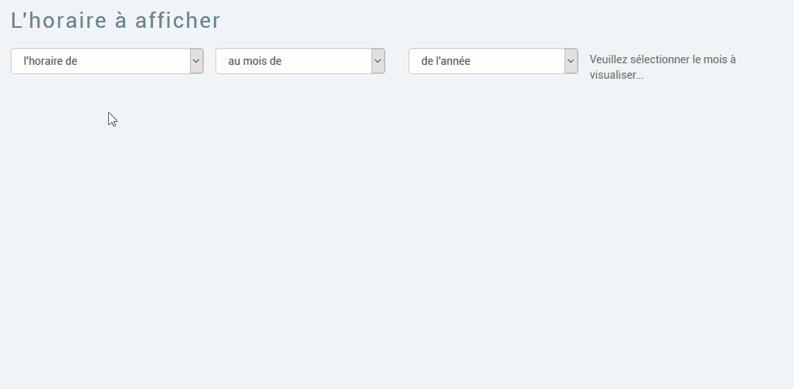Click the chevron arrow of "de l'année"
This screenshot has height=389, width=794.
coord(571,61)
